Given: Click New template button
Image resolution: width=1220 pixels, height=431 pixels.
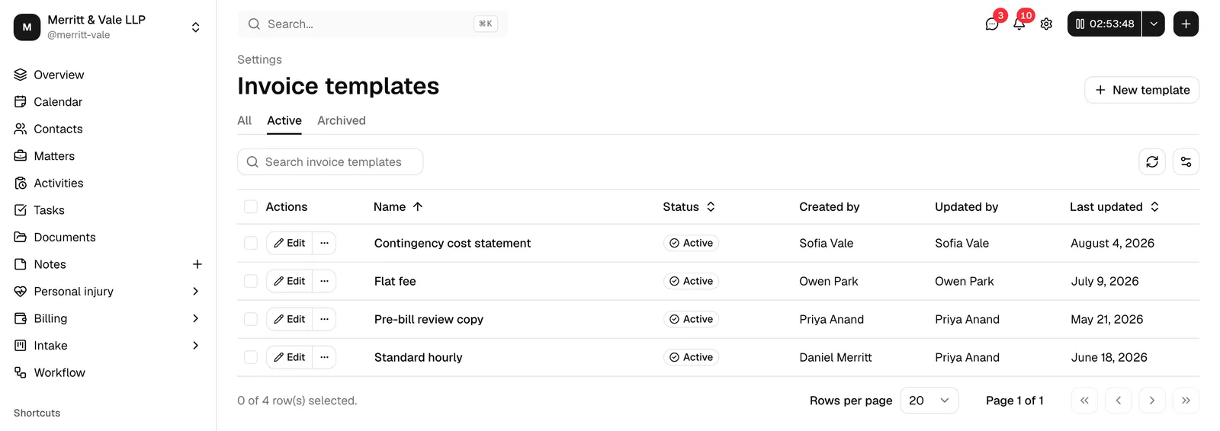Looking at the screenshot, I should (1141, 90).
